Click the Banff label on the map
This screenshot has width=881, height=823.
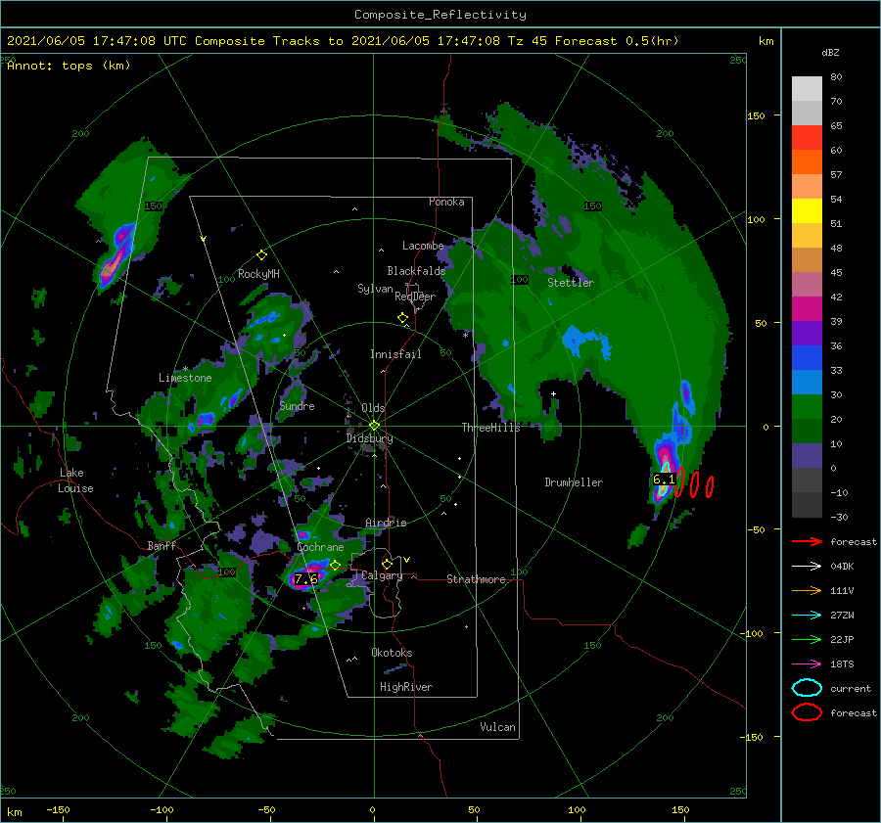point(162,545)
